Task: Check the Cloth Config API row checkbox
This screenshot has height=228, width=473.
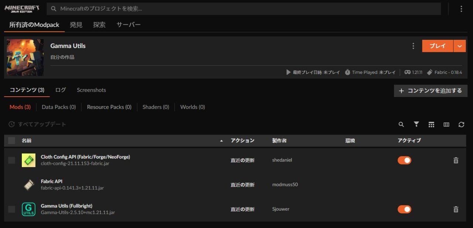Action: click(x=12, y=160)
